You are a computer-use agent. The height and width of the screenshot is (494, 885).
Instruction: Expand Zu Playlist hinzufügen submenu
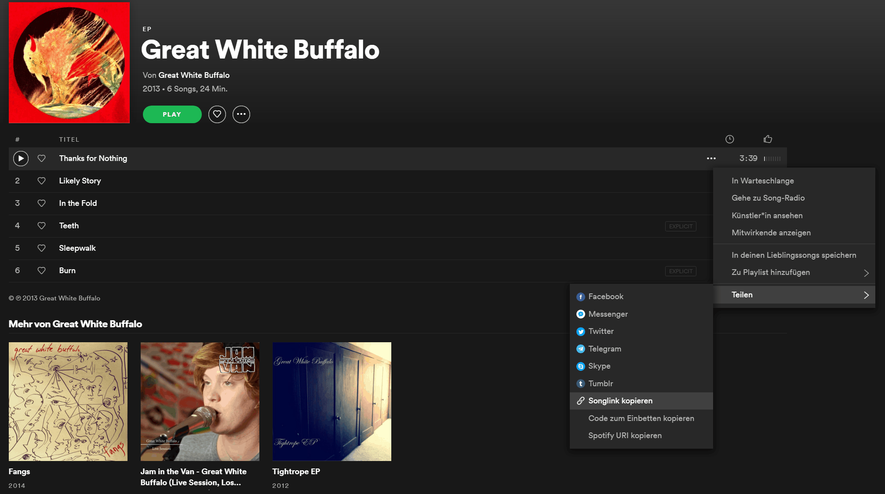(794, 272)
